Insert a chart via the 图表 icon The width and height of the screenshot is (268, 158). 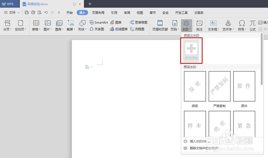tap(116, 22)
